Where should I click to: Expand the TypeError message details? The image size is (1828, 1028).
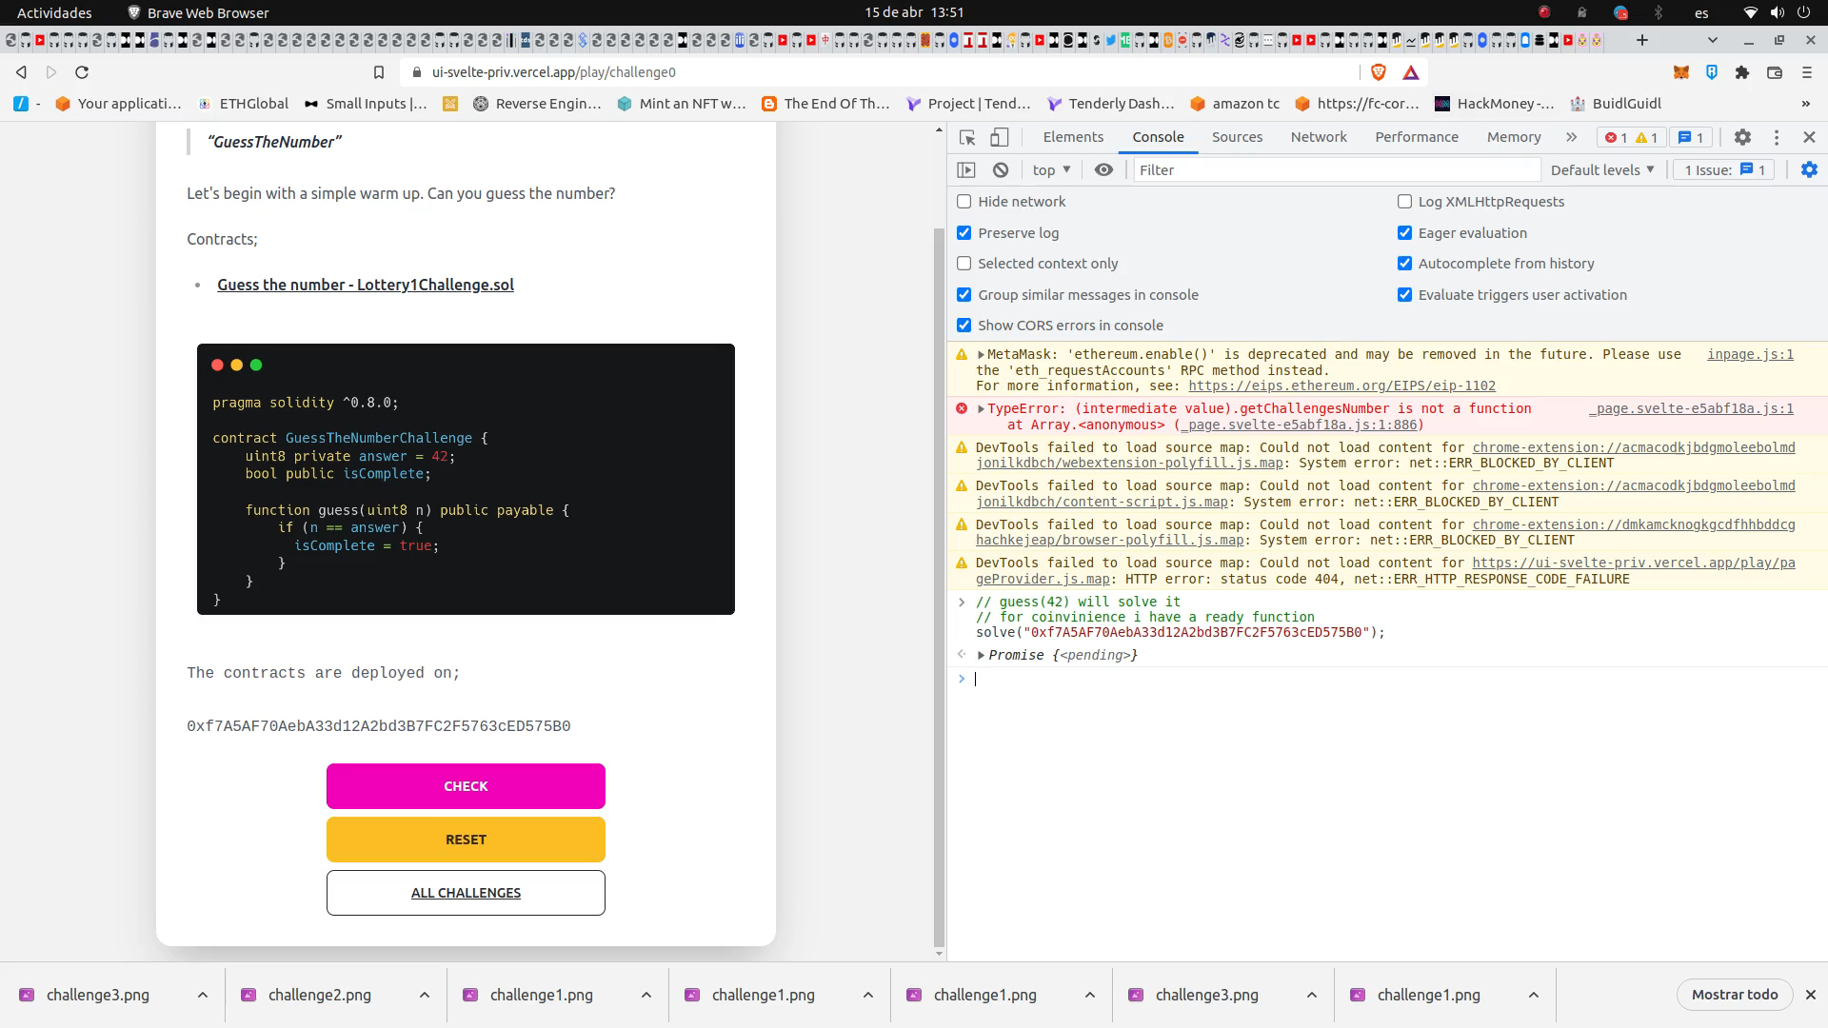(x=981, y=408)
